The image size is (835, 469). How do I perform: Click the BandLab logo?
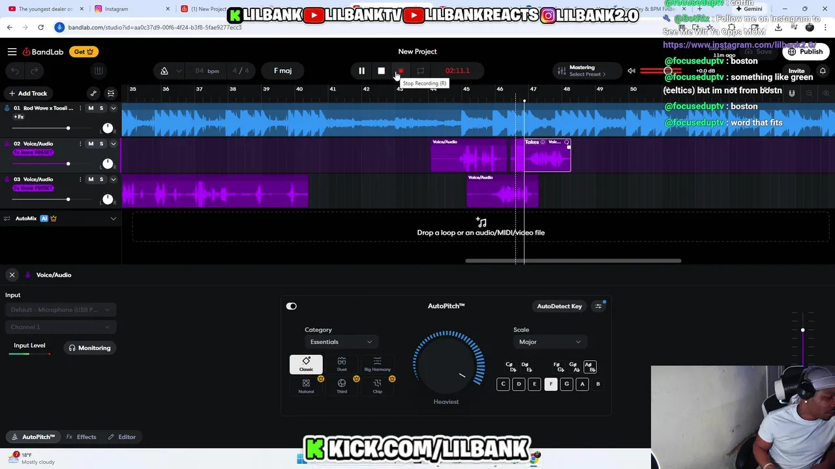[44, 51]
